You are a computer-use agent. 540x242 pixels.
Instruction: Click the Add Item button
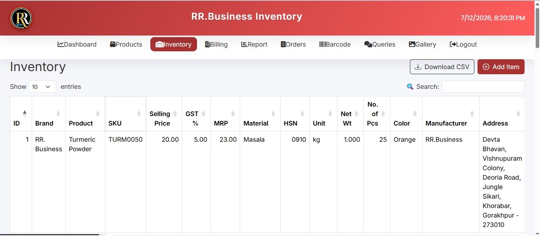(x=501, y=67)
